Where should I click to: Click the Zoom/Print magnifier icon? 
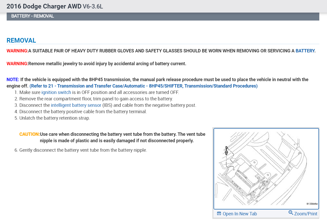(291, 213)
